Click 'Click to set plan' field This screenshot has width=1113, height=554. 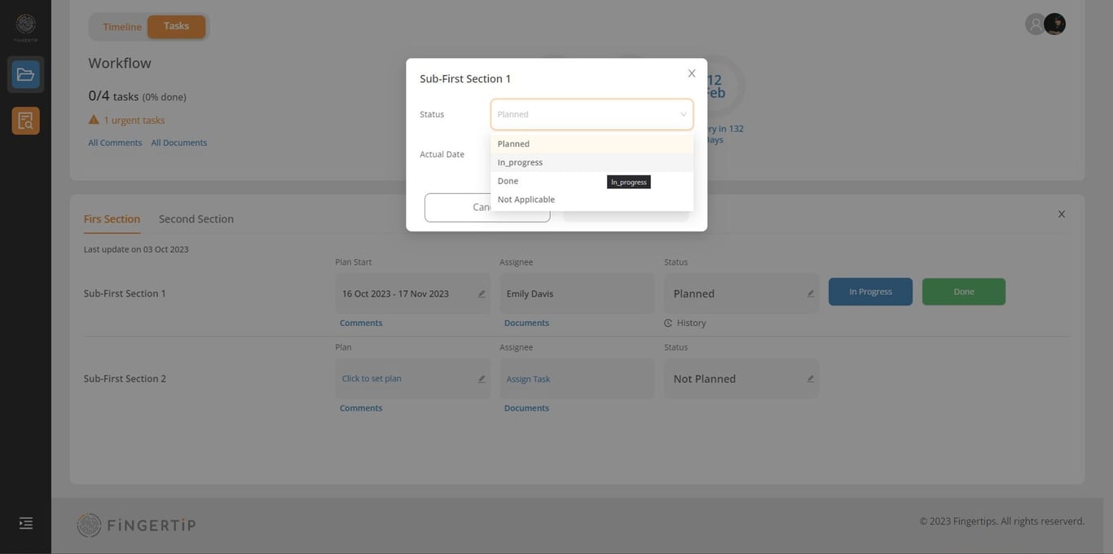372,379
